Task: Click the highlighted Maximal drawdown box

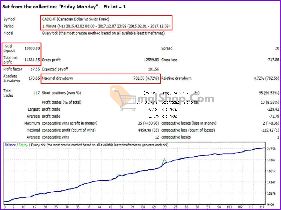Action: tap(101, 78)
